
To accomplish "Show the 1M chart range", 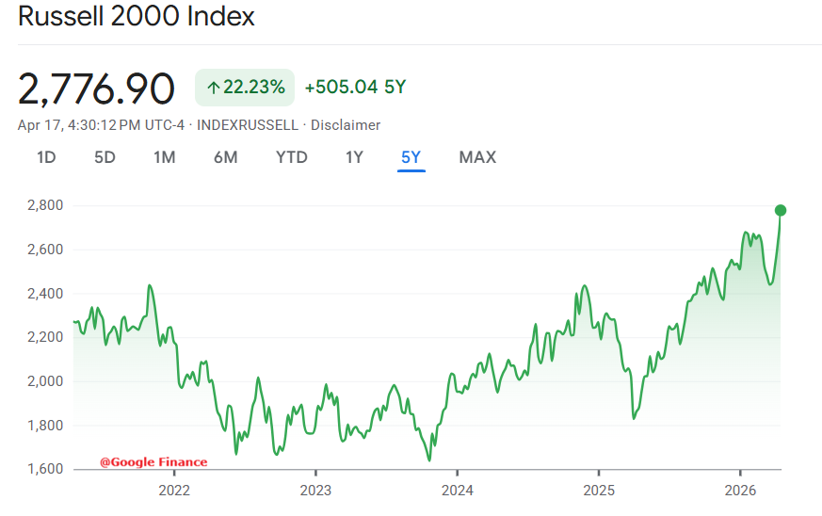I will pos(165,157).
